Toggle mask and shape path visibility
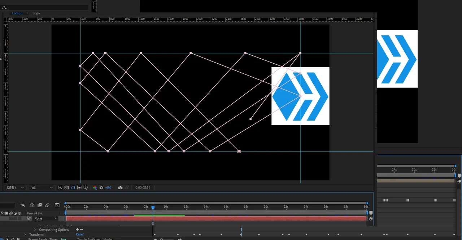 (73, 188)
